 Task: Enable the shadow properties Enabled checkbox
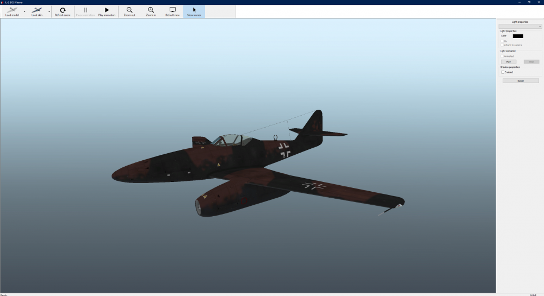[503, 72]
